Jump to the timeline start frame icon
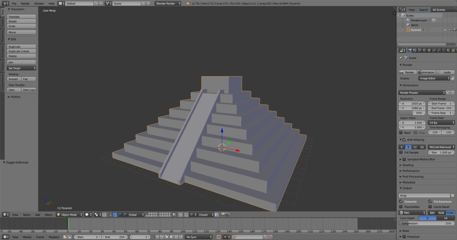The image size is (457, 240). (x=157, y=237)
